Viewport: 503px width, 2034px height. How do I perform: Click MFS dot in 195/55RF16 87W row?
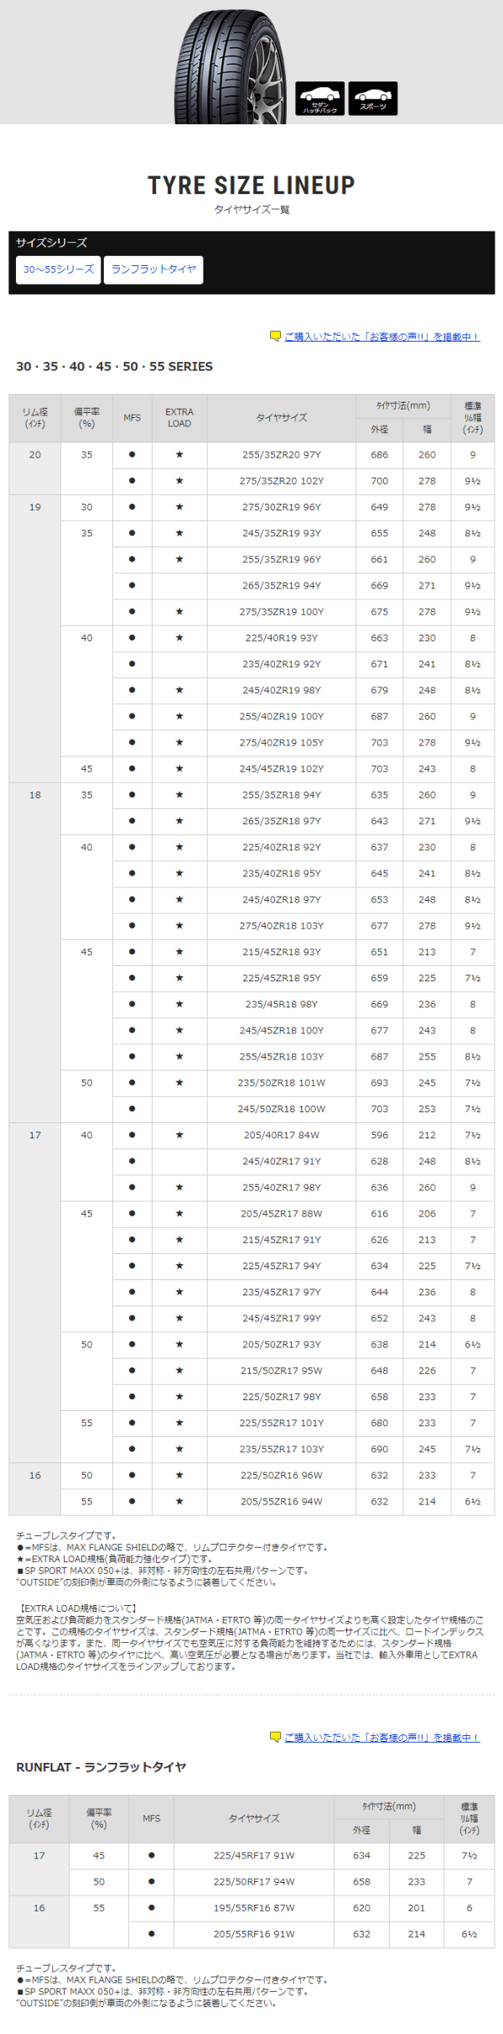152,1908
